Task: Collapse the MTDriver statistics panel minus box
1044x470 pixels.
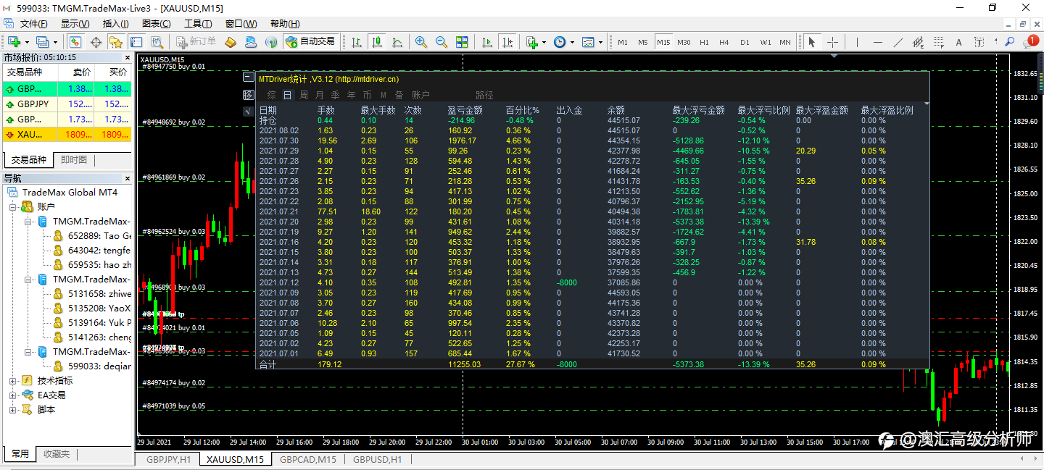Action: click(249, 78)
